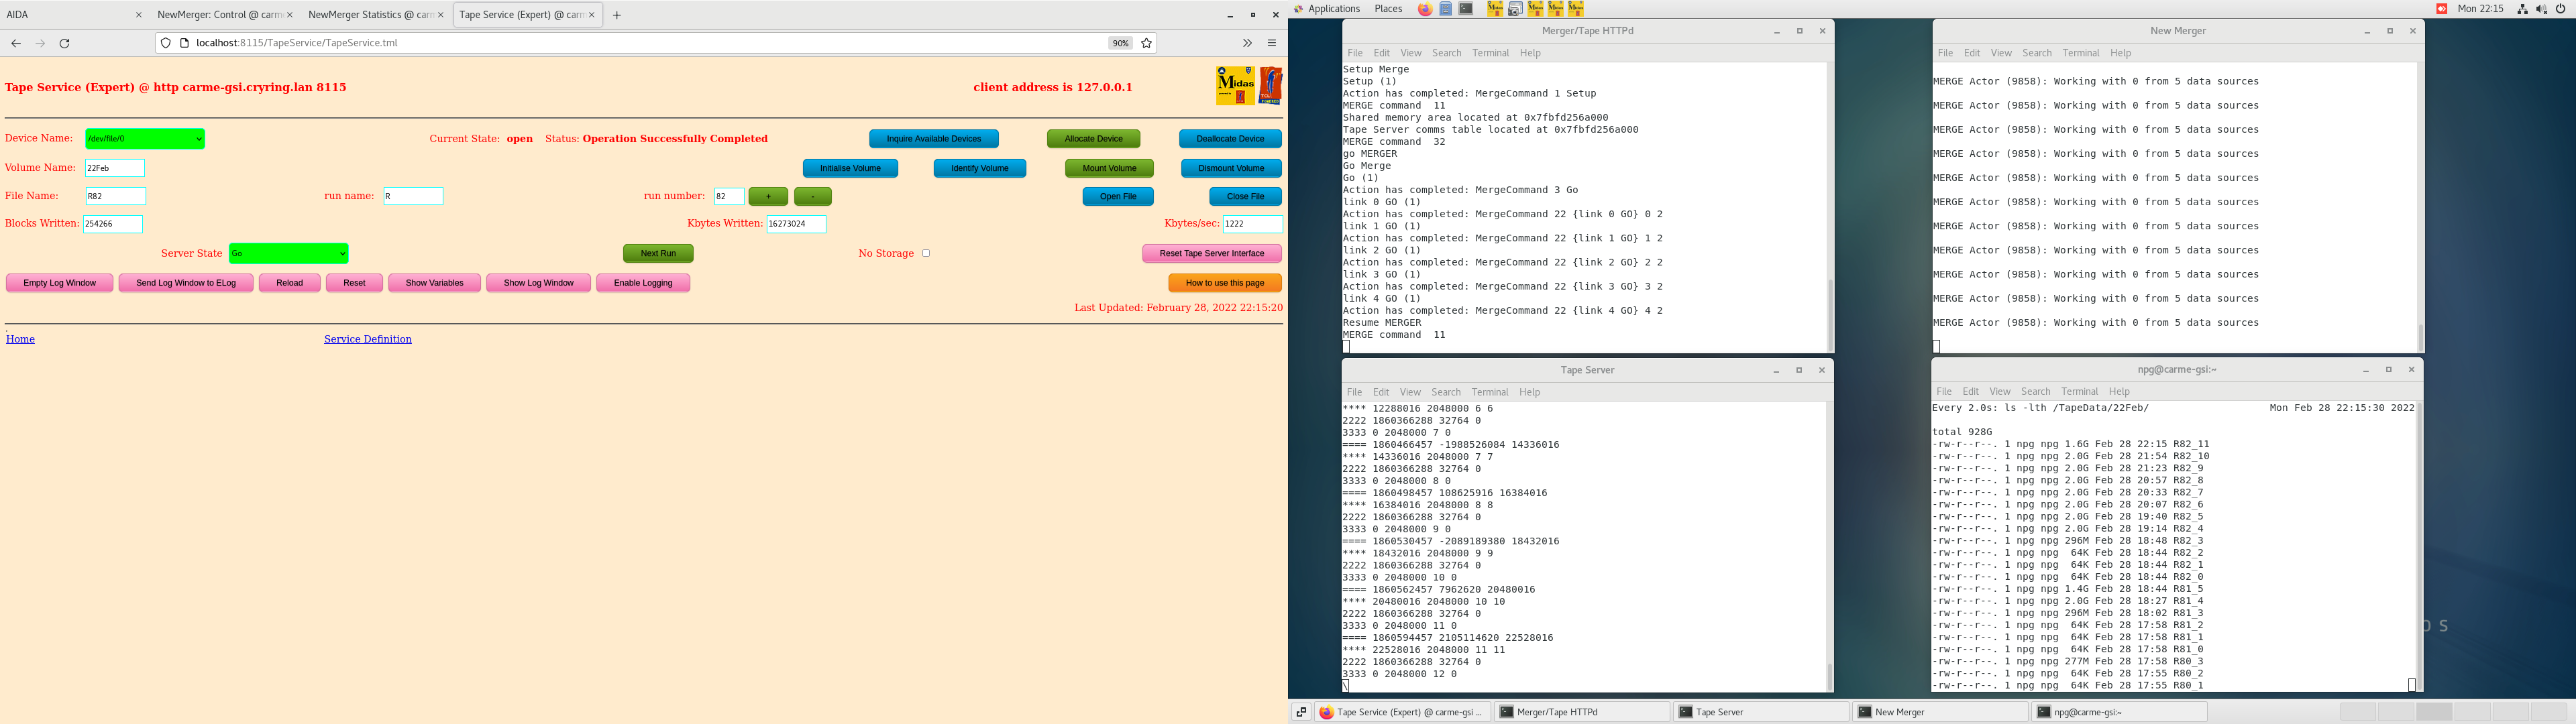This screenshot has height=724, width=2576.
Task: Click the volume tray icon
Action: click(2542, 9)
